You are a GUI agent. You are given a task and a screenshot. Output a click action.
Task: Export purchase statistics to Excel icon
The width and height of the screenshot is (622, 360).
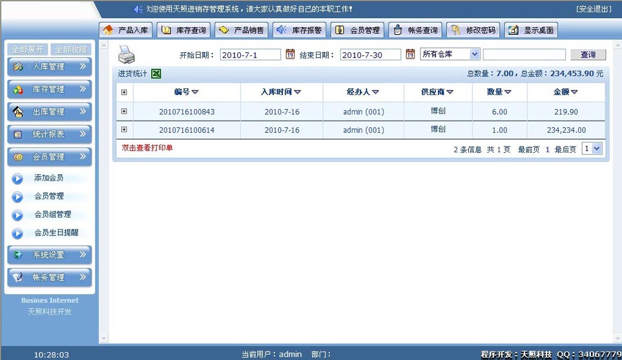[156, 74]
